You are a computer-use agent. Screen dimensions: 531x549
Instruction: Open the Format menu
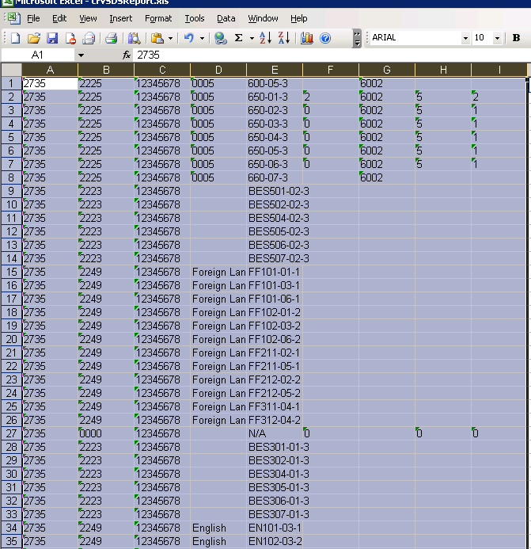click(x=158, y=18)
